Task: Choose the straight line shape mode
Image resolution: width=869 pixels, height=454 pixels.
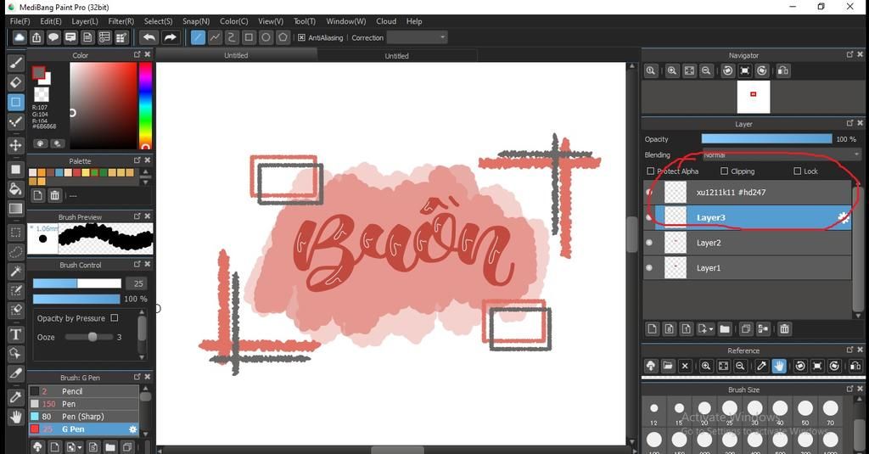Action: [198, 37]
